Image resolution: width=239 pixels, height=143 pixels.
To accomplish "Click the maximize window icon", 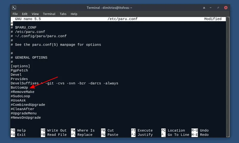I will point(218,7).
